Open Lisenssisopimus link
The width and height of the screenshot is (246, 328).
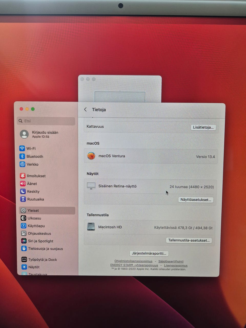(x=176, y=265)
